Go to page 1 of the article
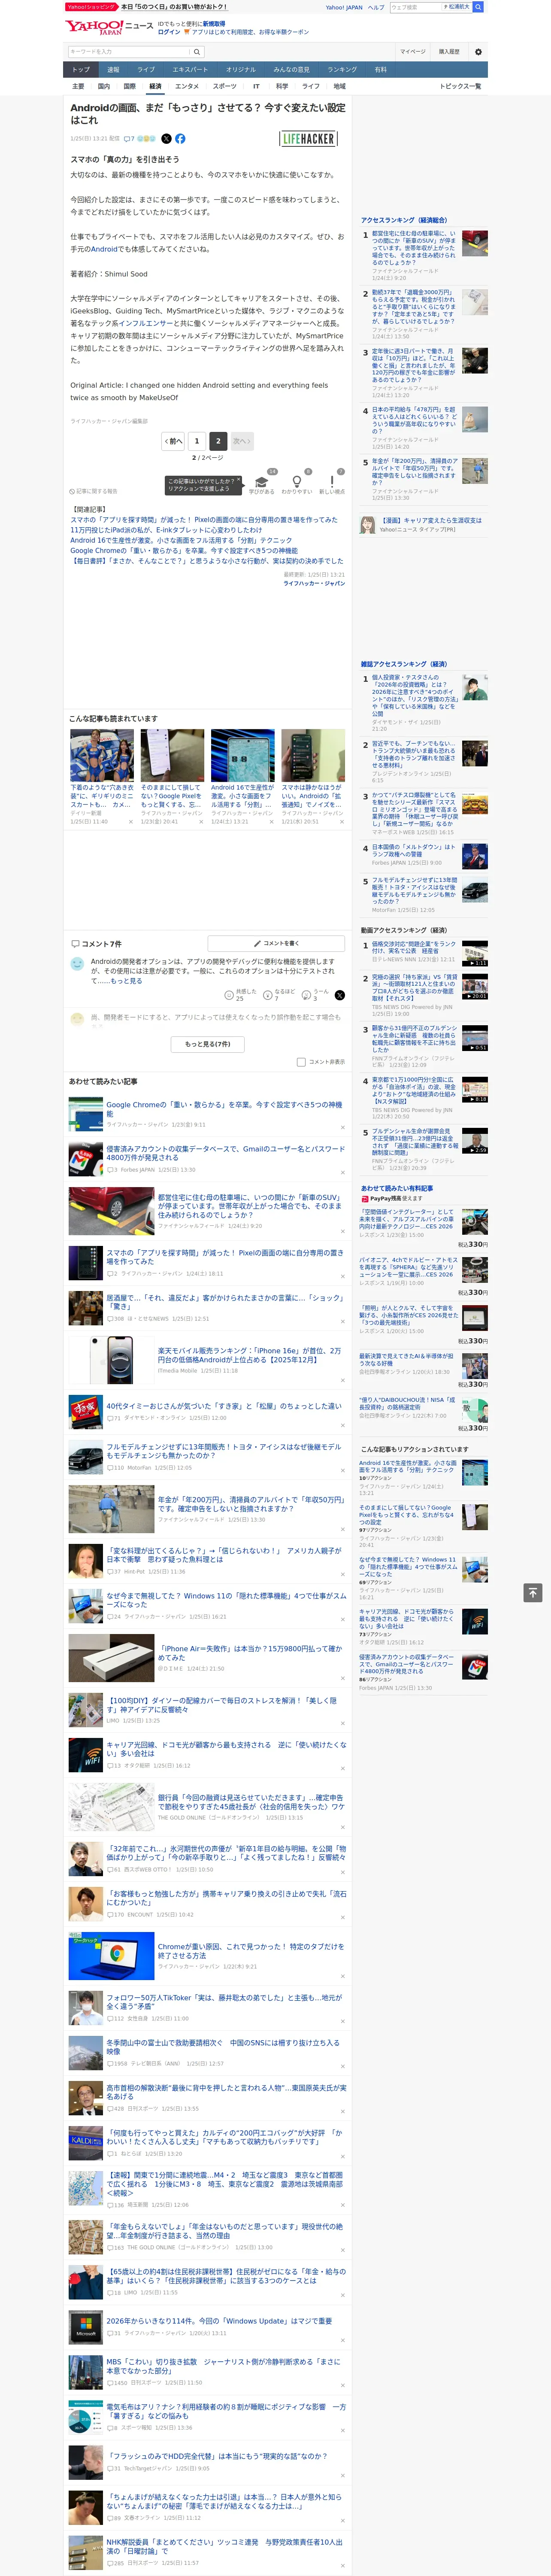Viewport: 551px width, 2576px height. coord(196,441)
